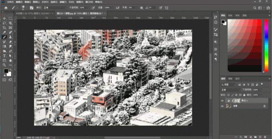272x139 pixels.
Task: Hide the 背景 layer
Action: [222, 106]
